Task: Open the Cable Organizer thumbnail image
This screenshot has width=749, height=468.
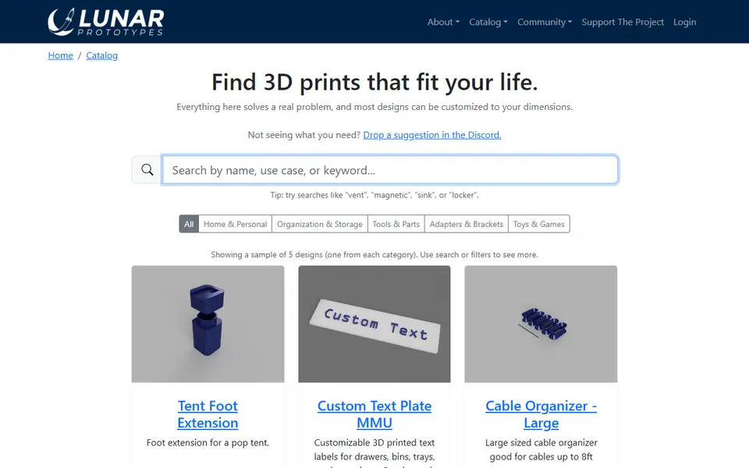Action: (x=541, y=324)
